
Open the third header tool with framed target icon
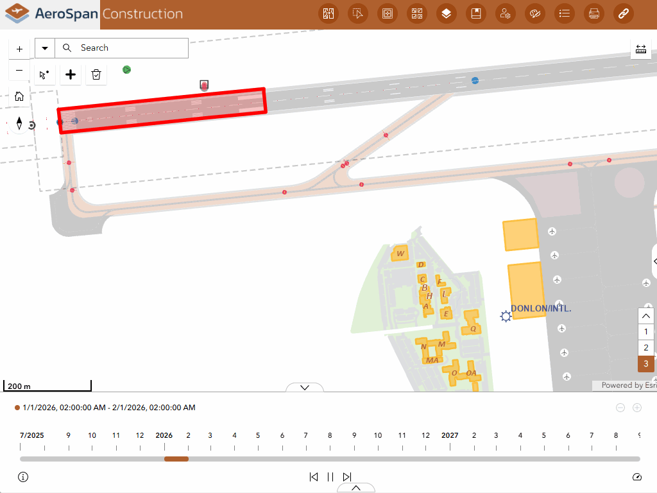(388, 13)
